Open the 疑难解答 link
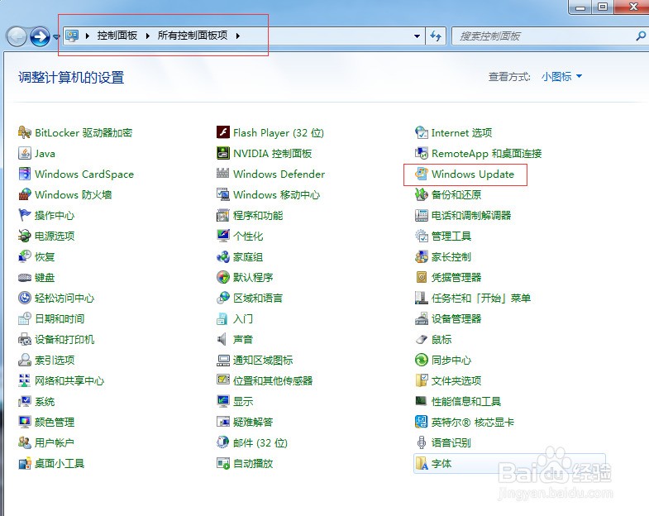The width and height of the screenshot is (649, 516). (253, 423)
